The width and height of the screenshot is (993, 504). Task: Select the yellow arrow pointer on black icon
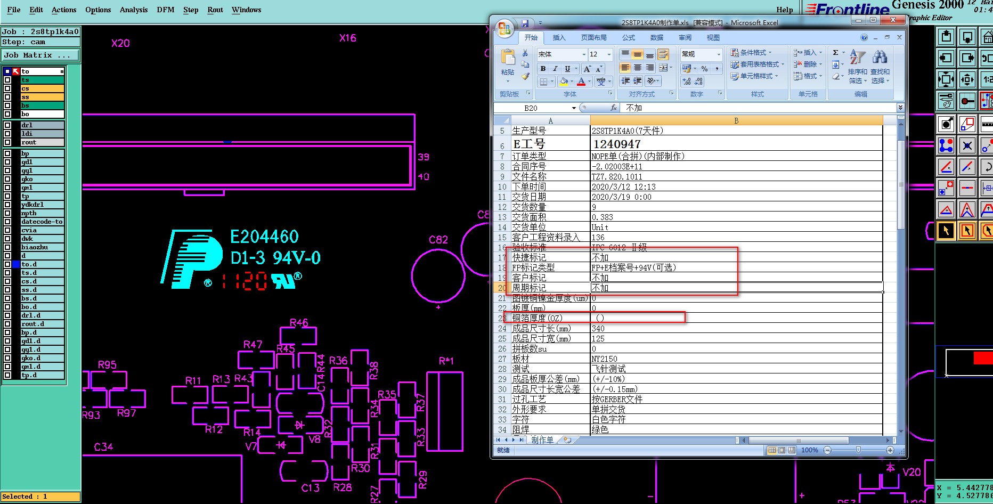tap(946, 231)
